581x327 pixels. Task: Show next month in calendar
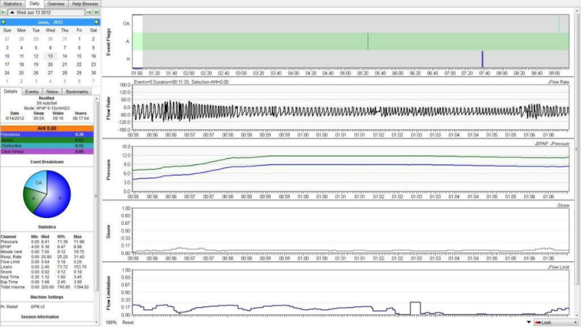pyautogui.click(x=96, y=22)
